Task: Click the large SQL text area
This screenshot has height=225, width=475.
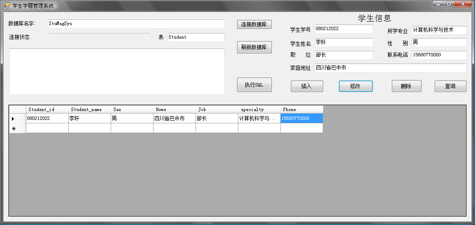Action: pos(117,71)
